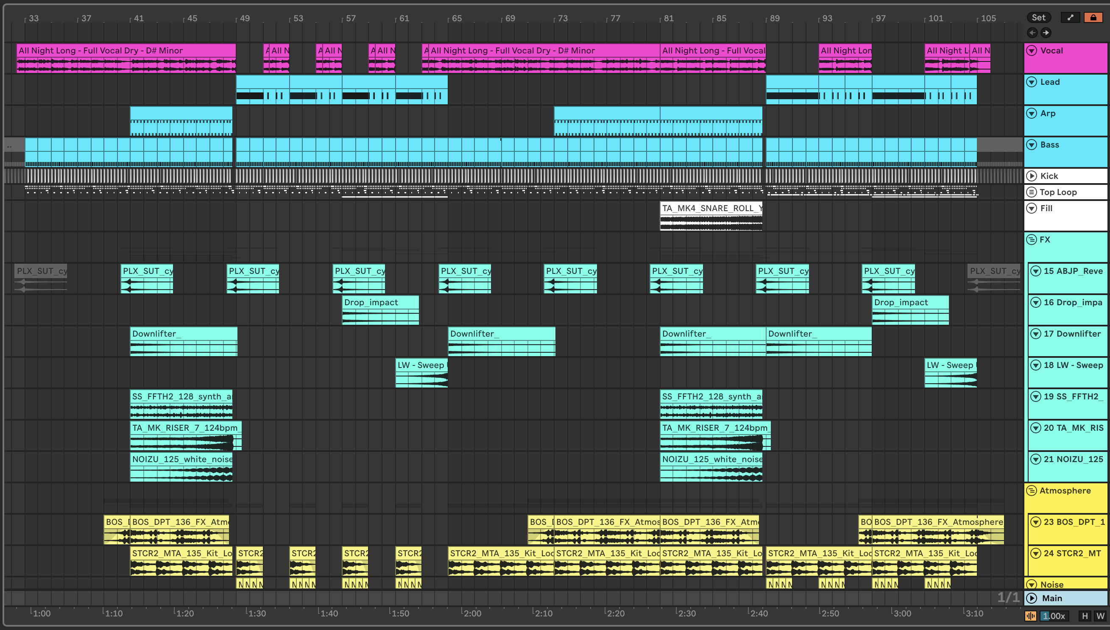Click the Set locator button
Screen dimensions: 1110x630
click(1038, 17)
